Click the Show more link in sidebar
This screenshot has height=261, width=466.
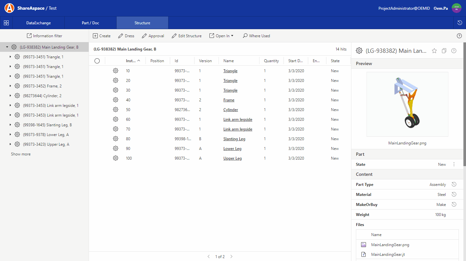click(x=21, y=154)
